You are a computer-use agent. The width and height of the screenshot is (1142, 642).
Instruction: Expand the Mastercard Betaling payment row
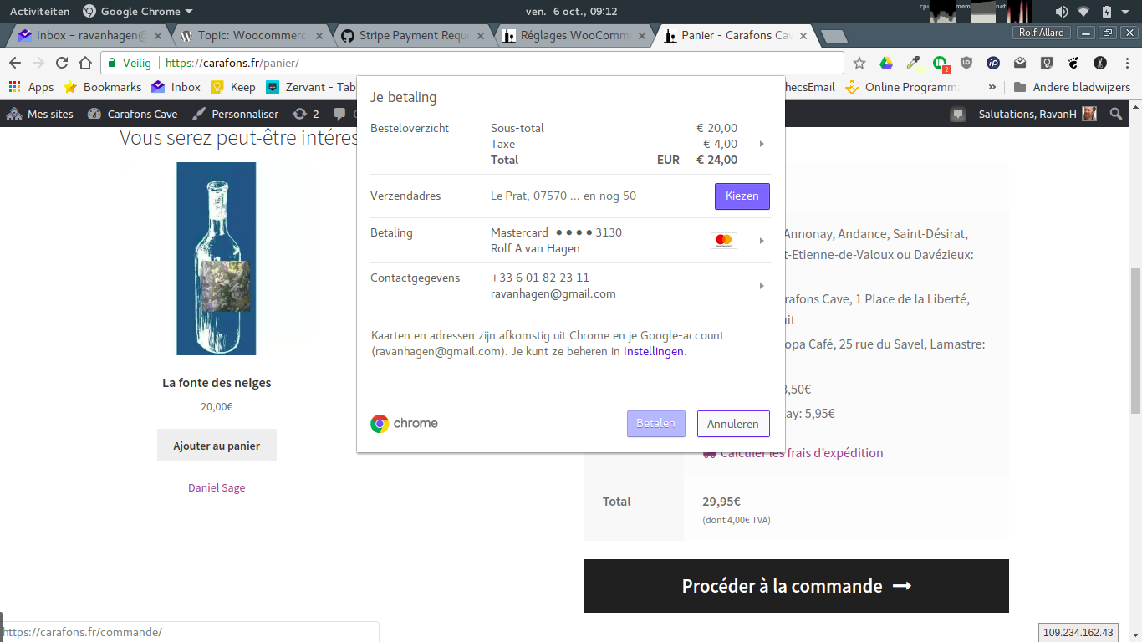click(761, 240)
